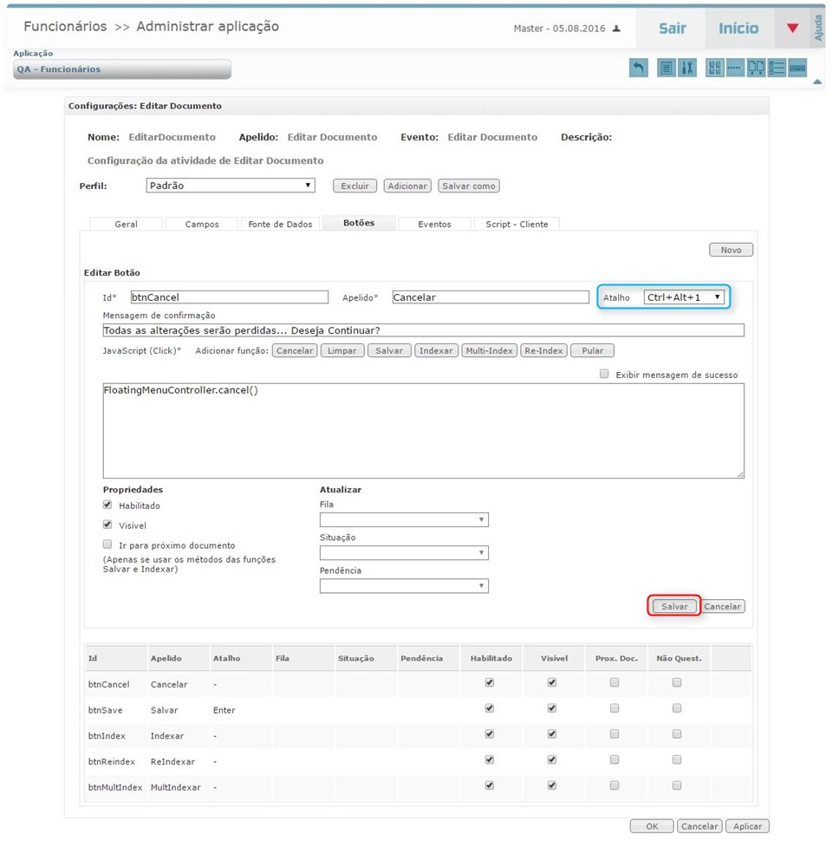Enable 'Ir para próximo documento' checkbox

coord(107,544)
